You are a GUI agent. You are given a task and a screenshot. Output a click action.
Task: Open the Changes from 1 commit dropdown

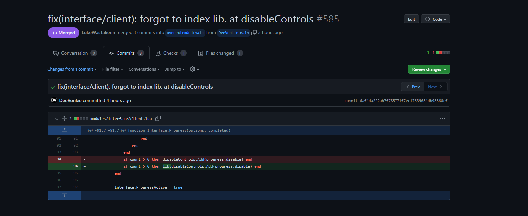pyautogui.click(x=72, y=69)
